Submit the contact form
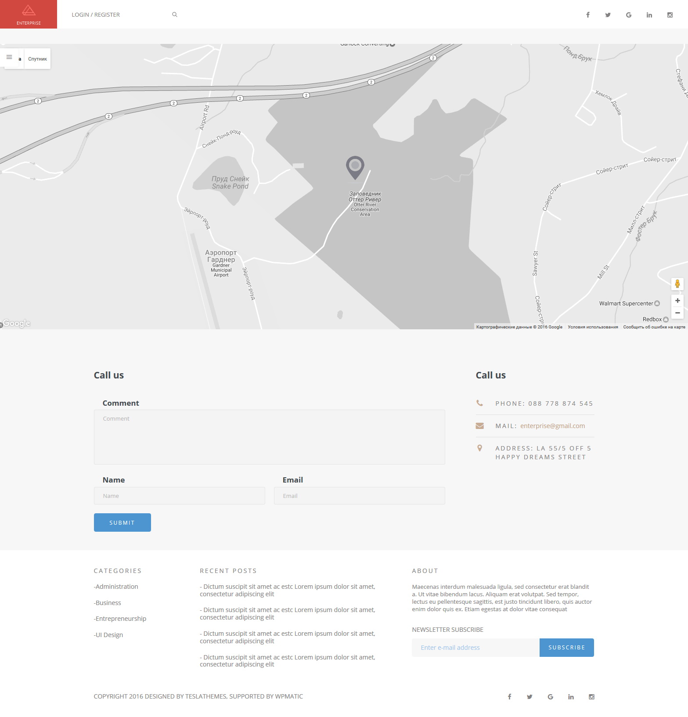The image size is (688, 717). coord(122,522)
